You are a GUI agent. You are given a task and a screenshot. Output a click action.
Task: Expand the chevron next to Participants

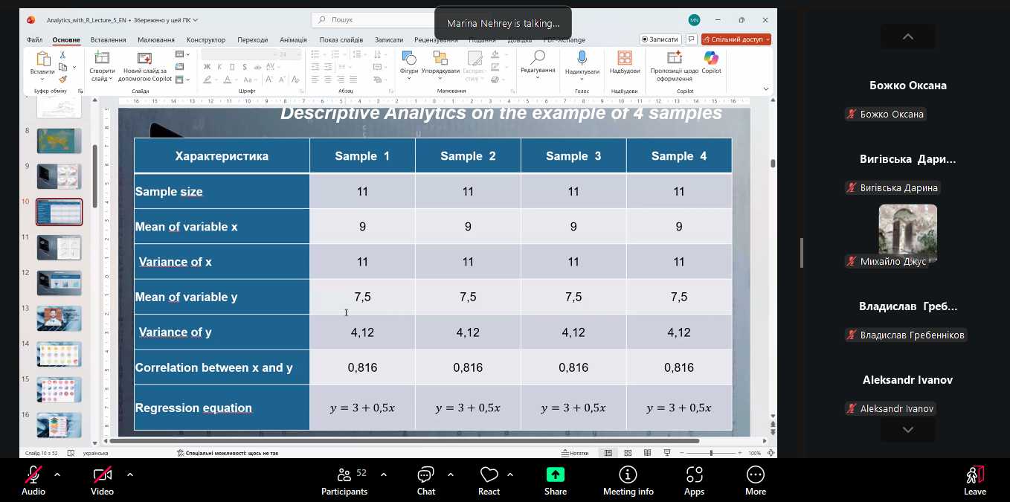(384, 474)
